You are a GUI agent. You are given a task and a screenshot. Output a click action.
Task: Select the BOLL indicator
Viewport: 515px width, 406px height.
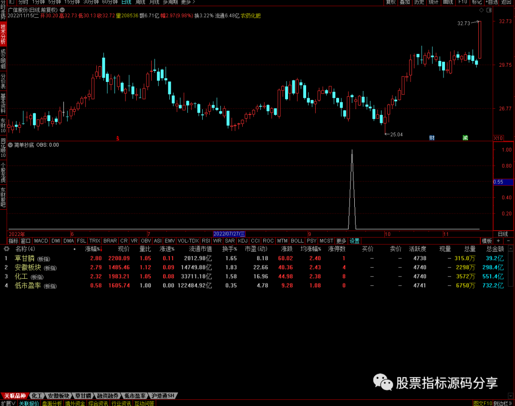[297, 241]
